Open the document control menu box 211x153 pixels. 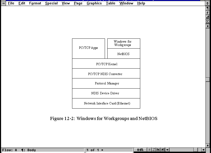(x=4, y=3)
